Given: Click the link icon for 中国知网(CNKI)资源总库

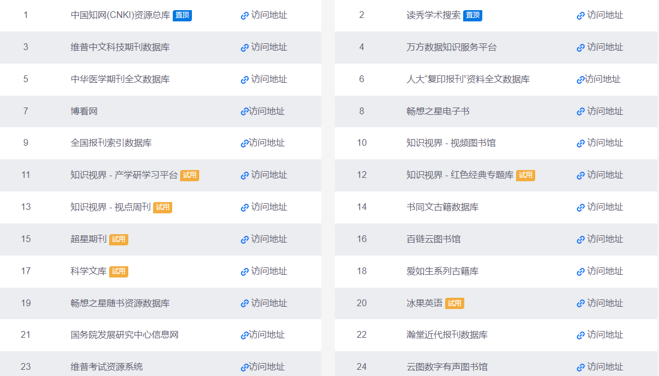Looking at the screenshot, I should pyautogui.click(x=245, y=16).
